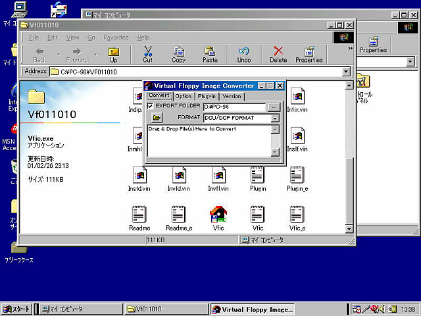
Task: Select the Vfic application file icon
Action: [x=218, y=218]
